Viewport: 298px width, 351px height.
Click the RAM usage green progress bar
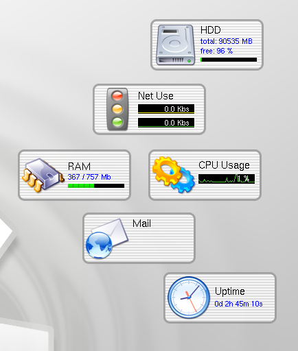pos(96,186)
